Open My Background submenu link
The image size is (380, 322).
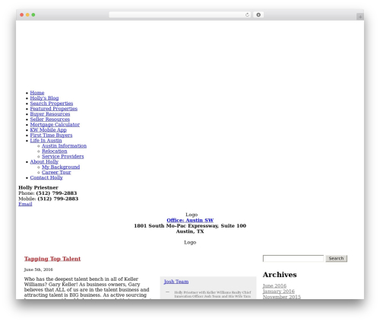tap(61, 167)
